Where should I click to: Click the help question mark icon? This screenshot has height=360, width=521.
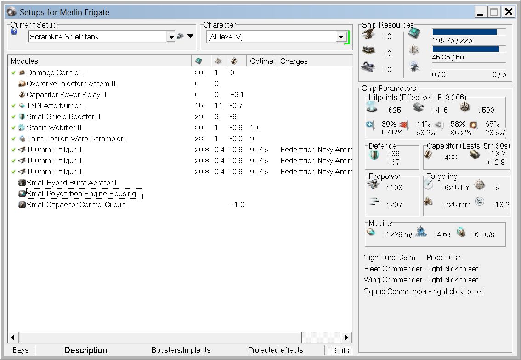coord(14,32)
